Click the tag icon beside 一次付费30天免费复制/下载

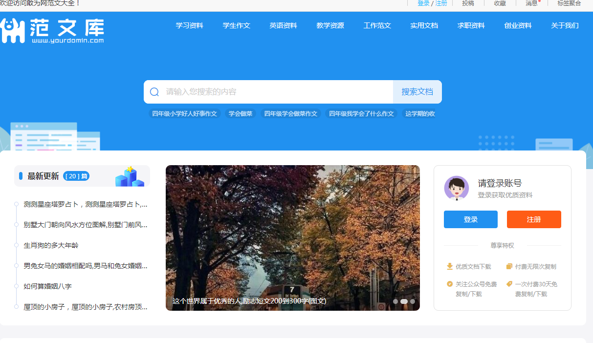[x=509, y=284]
